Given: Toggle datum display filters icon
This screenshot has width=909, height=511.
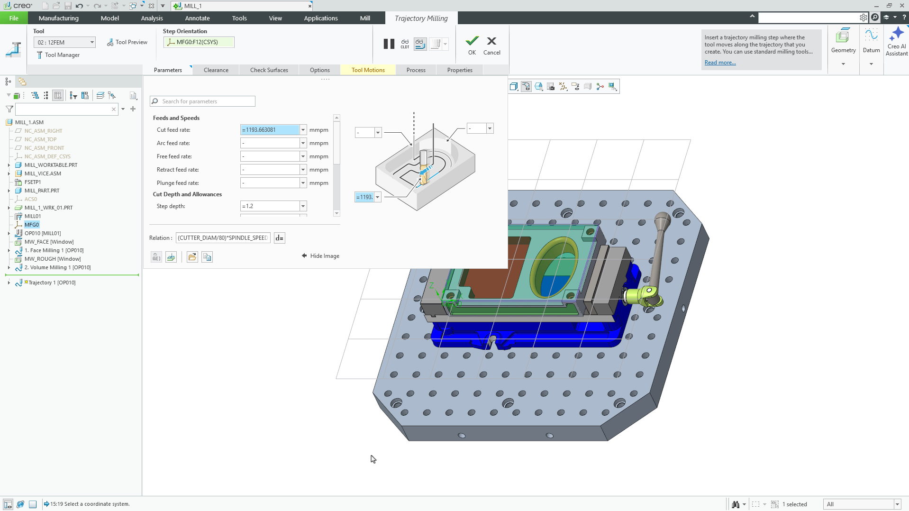Looking at the screenshot, I should click(x=563, y=86).
